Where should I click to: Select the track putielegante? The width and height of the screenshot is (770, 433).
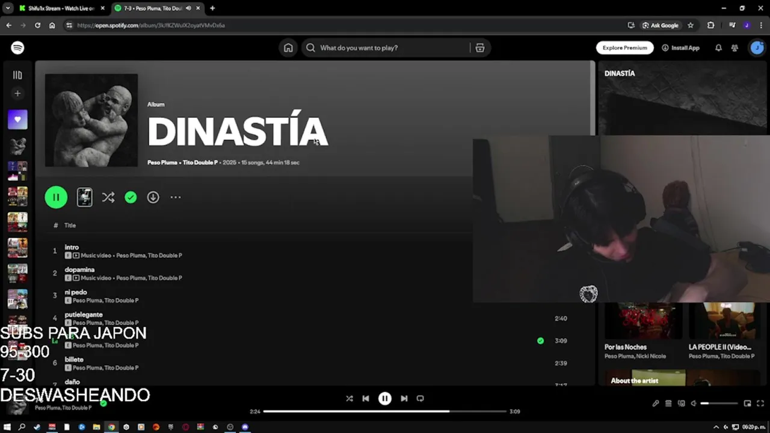84,315
